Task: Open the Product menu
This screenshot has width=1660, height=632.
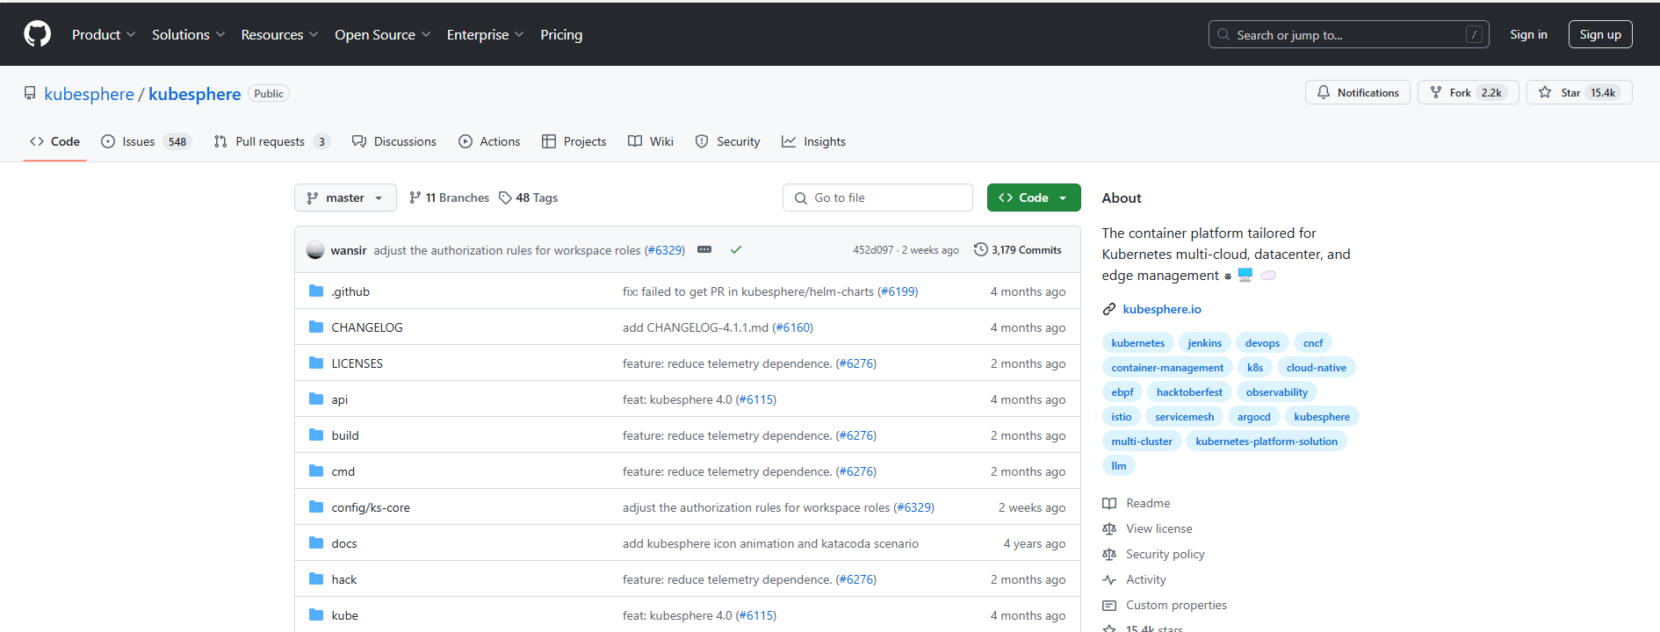Action: pos(104,34)
